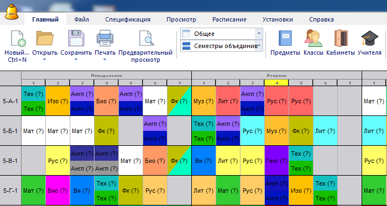Click the magenta Био lesson in 5-Г-1
The height and width of the screenshot is (206, 387).
coord(57,191)
